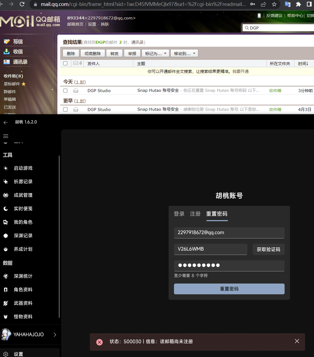Select the 写信 compose mail icon
The width and height of the screenshot is (314, 357).
point(6,41)
